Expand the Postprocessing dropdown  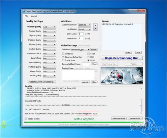coord(49,63)
